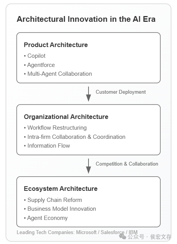This screenshot has height=244, width=177.
Task: Click the Customer Deployment arrow label
Action: (x=121, y=92)
